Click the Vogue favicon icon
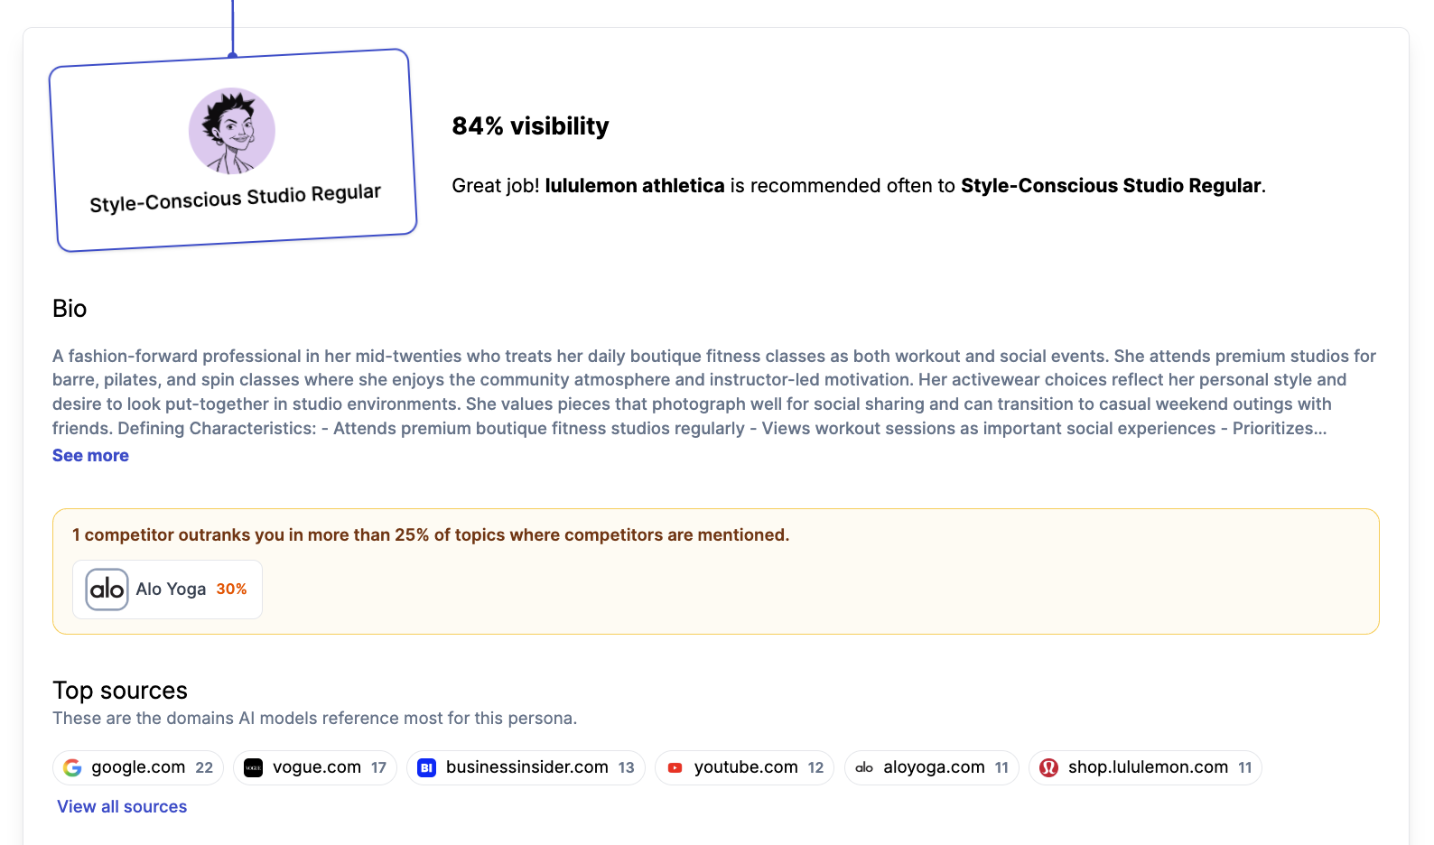The height and width of the screenshot is (845, 1434). [254, 768]
